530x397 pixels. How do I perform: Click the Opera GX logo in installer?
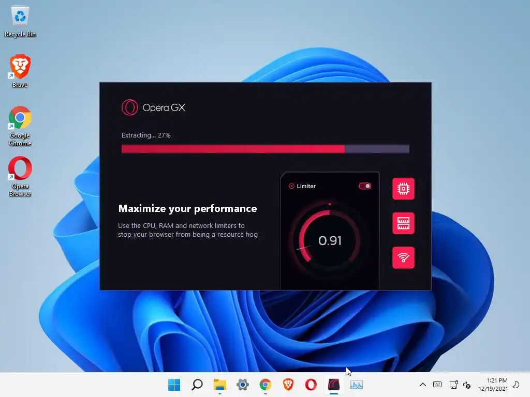coord(130,108)
